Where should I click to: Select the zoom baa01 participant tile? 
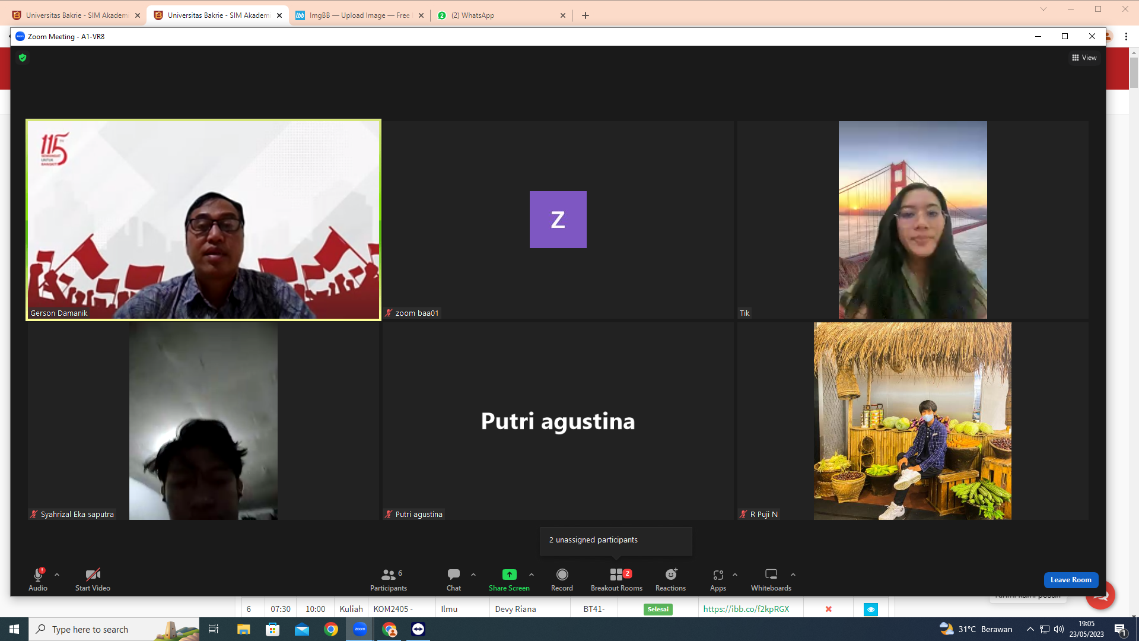point(558,220)
